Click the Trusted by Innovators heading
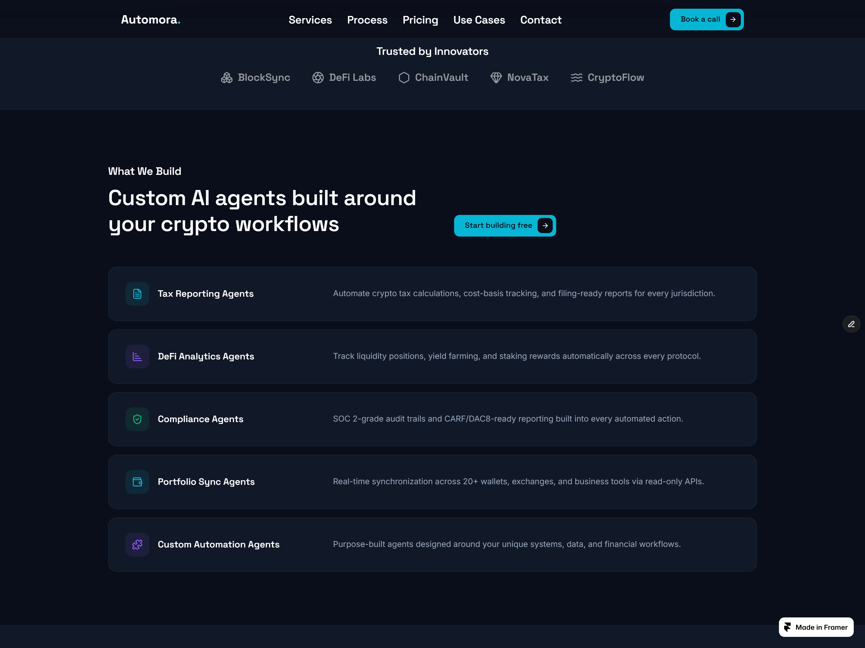Viewport: 865px width, 648px height. point(432,52)
